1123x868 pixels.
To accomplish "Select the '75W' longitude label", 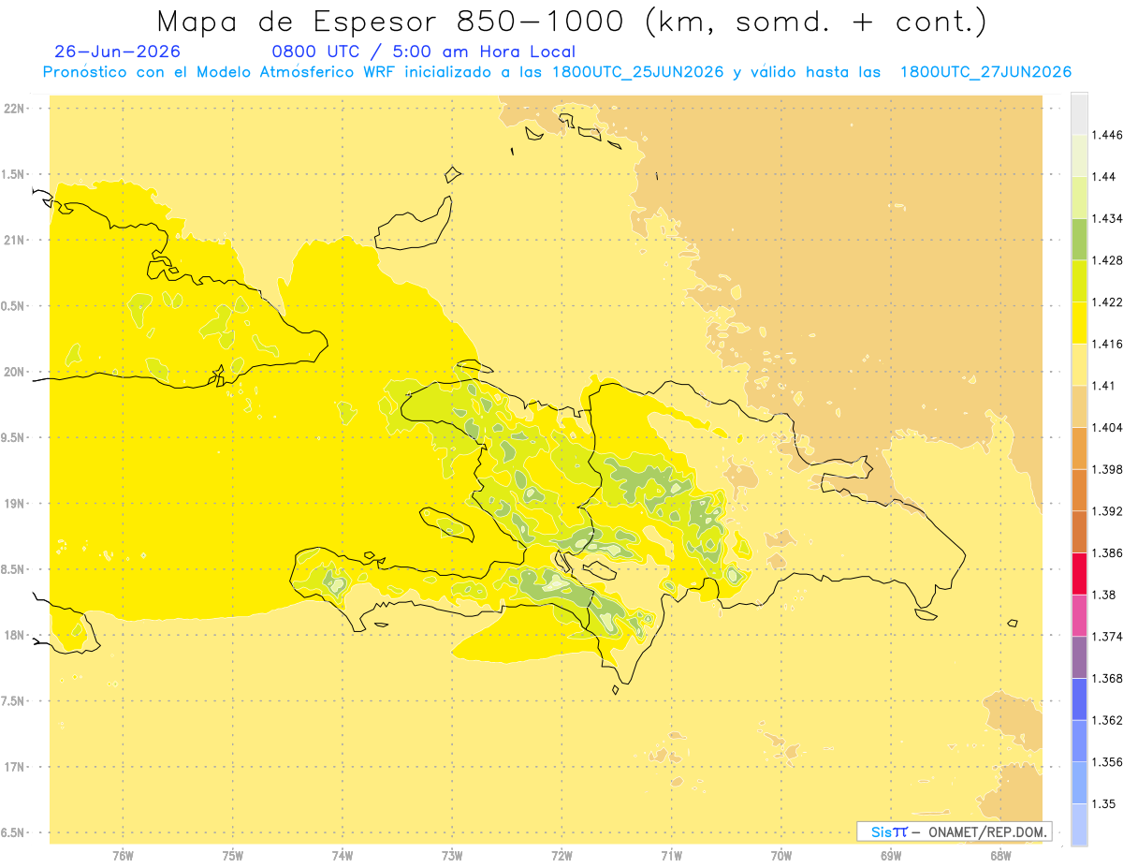I will point(232,856).
